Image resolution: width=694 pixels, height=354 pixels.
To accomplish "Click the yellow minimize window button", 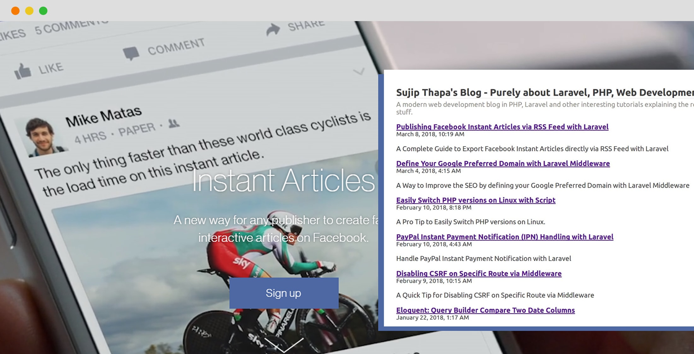I will [29, 11].
